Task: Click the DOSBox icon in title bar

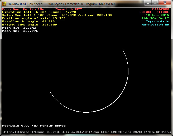Action: (x=4, y=4)
